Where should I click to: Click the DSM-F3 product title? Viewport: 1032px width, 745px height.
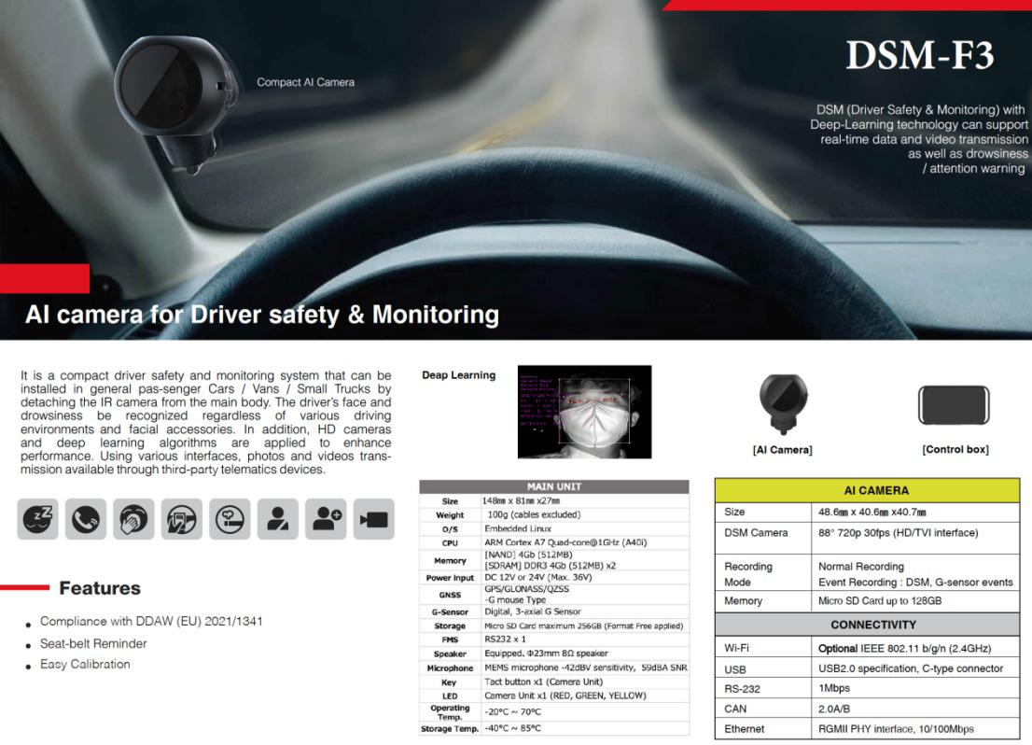point(919,56)
